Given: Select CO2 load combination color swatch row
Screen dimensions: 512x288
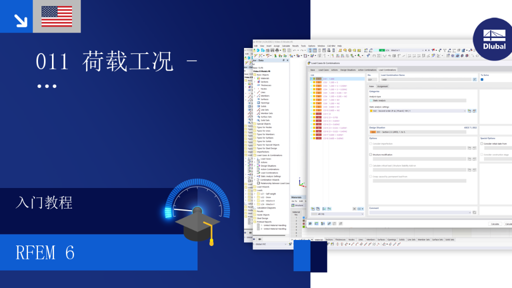Looking at the screenshot, I should pos(337,82).
